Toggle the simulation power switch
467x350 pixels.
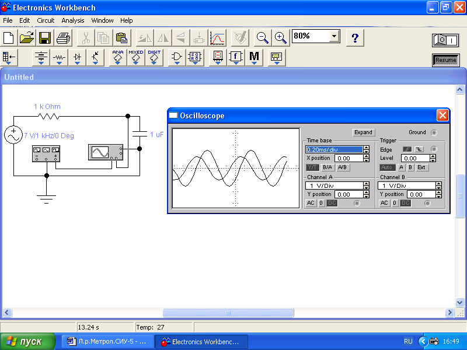(x=445, y=40)
